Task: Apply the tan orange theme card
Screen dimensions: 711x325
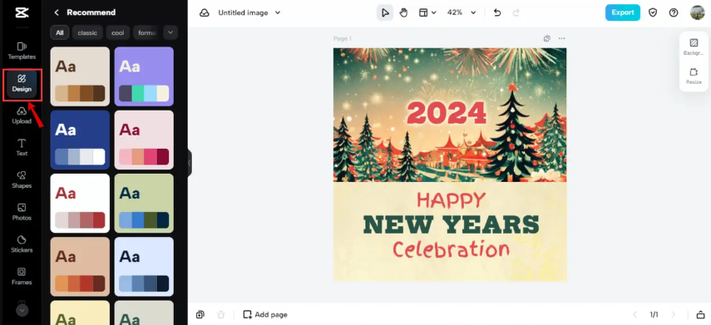Action: pos(80,267)
